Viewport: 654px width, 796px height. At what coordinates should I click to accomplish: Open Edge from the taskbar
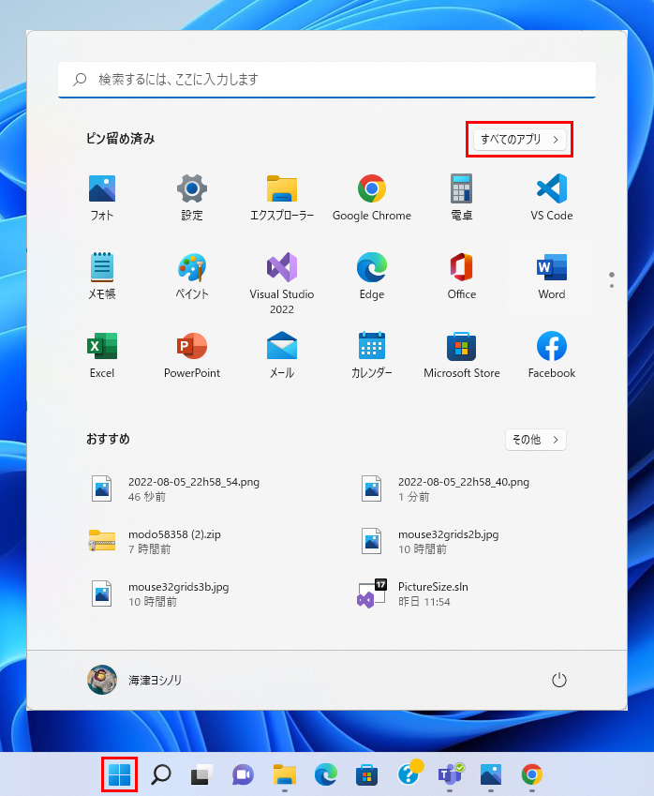(x=326, y=774)
